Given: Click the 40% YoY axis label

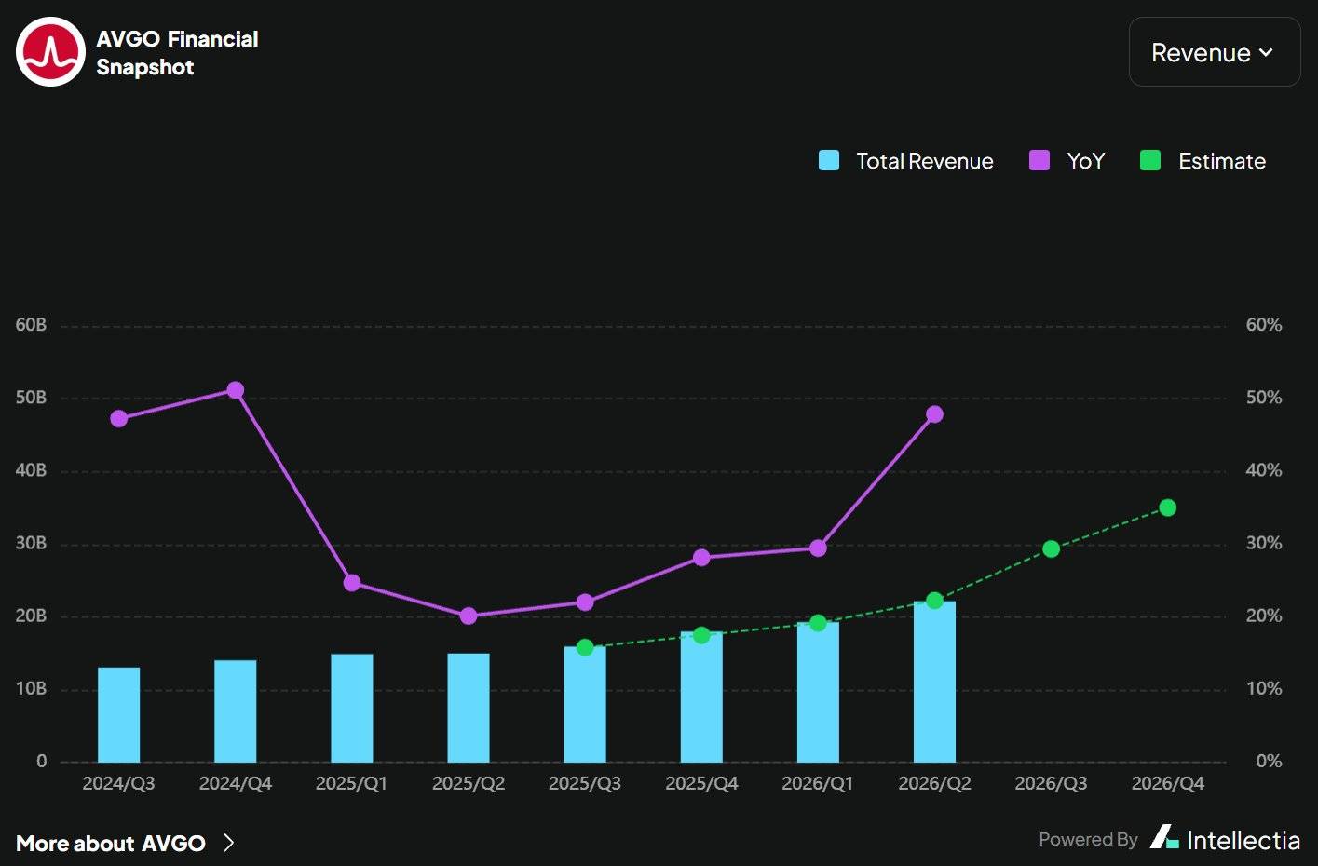Looking at the screenshot, I should point(1264,470).
